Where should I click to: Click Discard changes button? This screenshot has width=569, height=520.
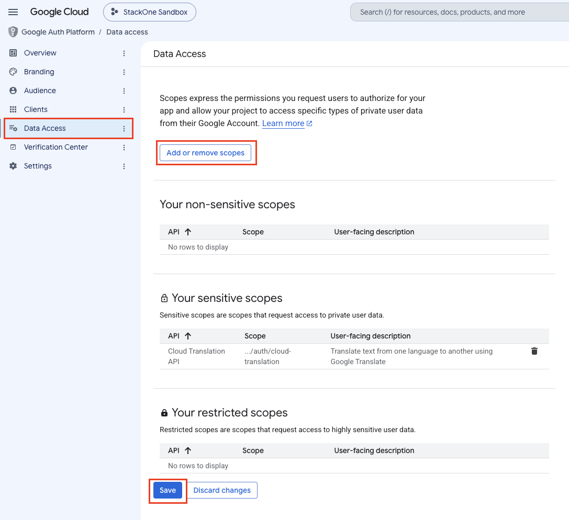pos(222,490)
